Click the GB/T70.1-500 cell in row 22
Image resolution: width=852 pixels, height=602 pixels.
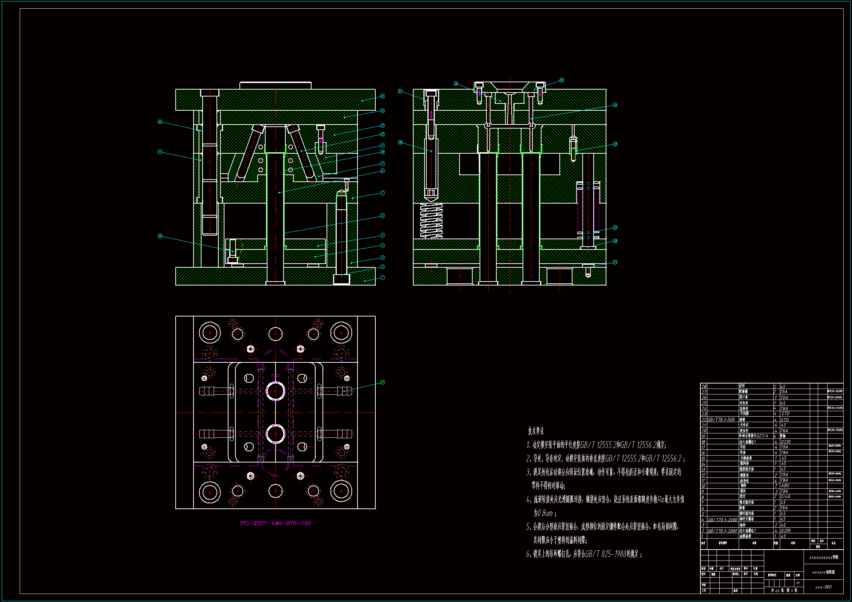[721, 420]
